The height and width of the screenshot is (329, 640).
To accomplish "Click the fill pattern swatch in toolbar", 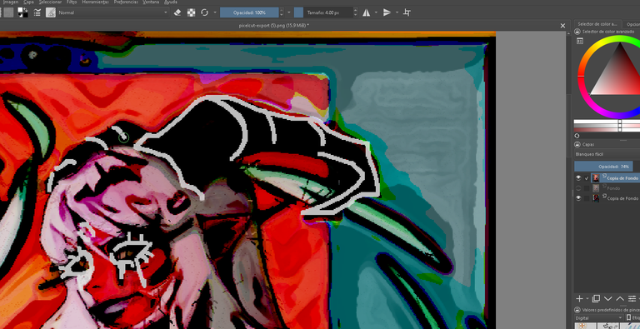I will click(8, 12).
